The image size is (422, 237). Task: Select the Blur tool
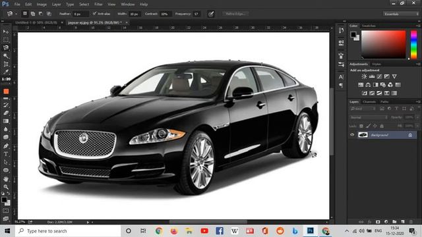[x=6, y=129]
